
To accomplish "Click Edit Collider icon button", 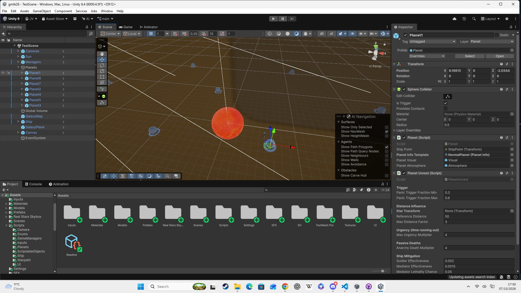I will tap(448, 97).
